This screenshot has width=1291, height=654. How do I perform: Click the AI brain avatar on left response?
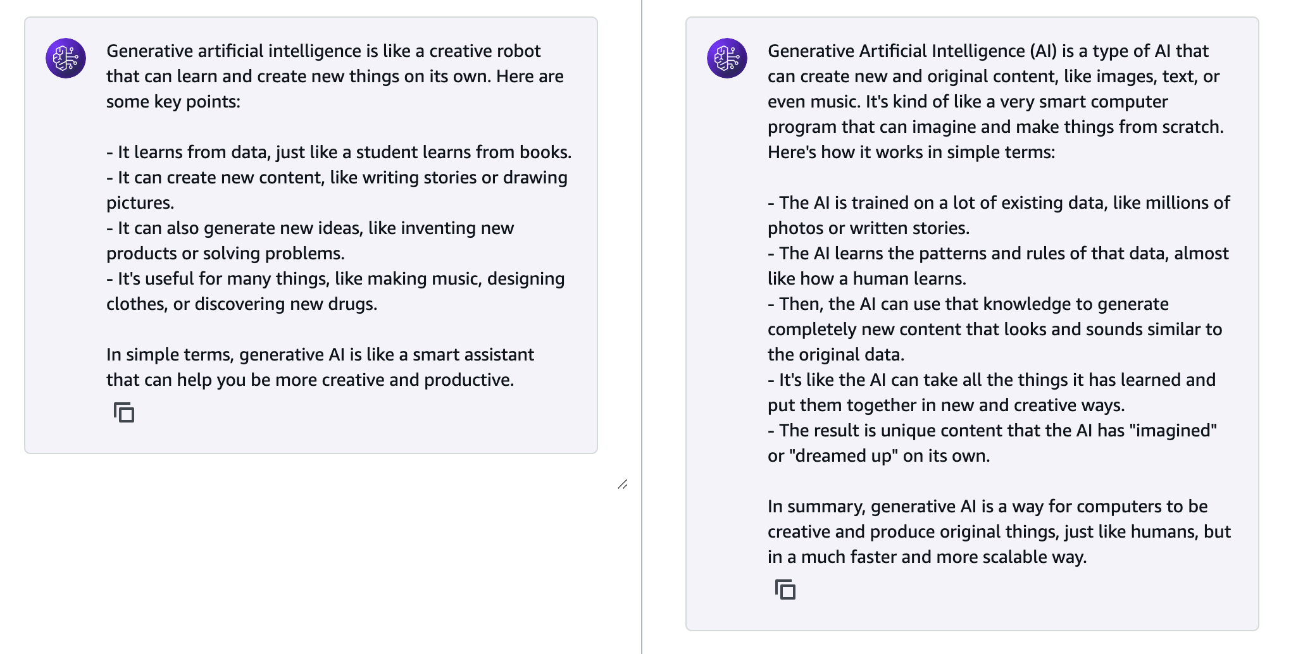[x=66, y=58]
